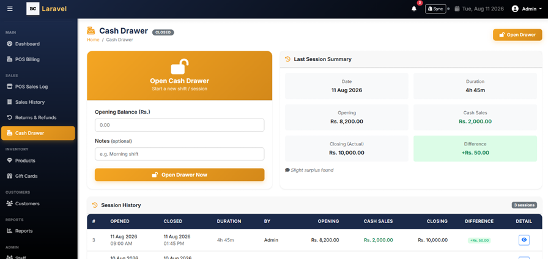Click the Sales History receipt icon
The height and width of the screenshot is (259, 548).
click(9, 102)
